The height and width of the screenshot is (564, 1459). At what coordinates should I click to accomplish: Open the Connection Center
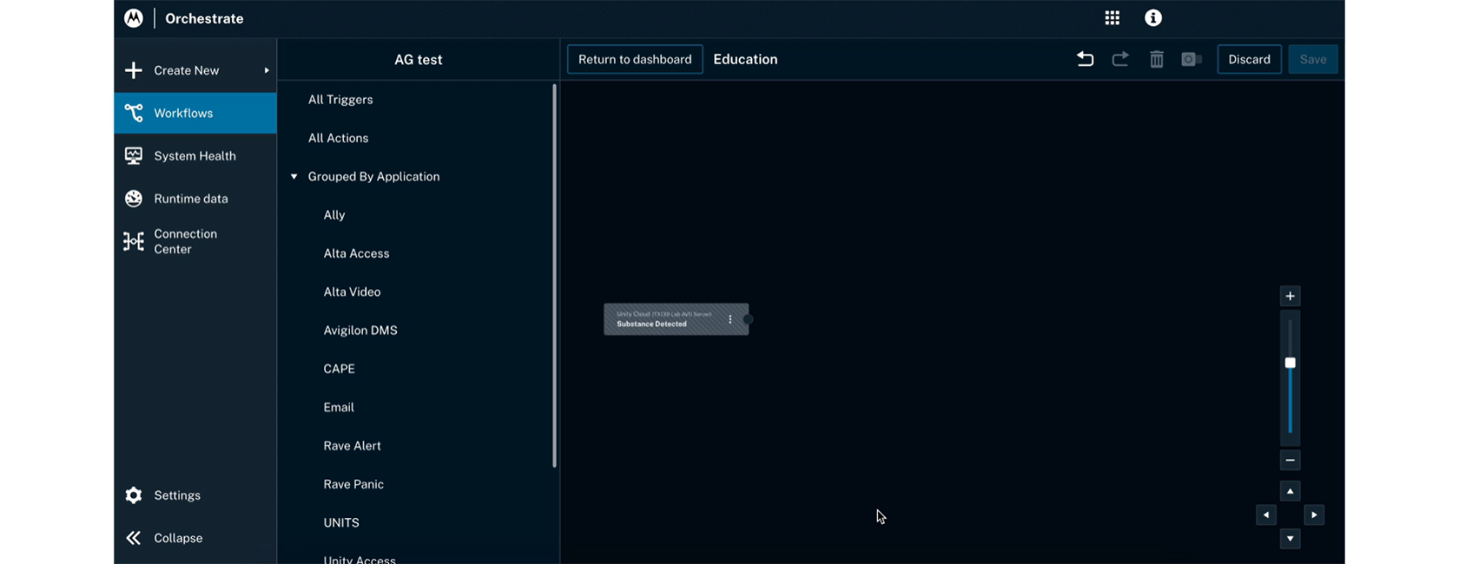tap(195, 241)
